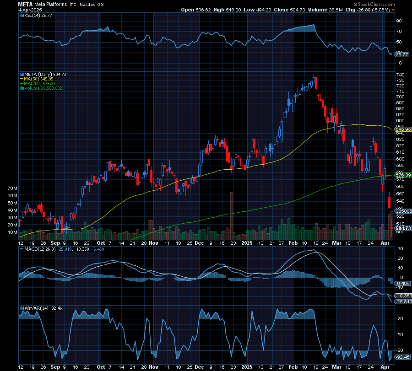Click the MACD(12,26,9) legend line icon
This screenshot has width=412, height=371.
(x=22, y=249)
